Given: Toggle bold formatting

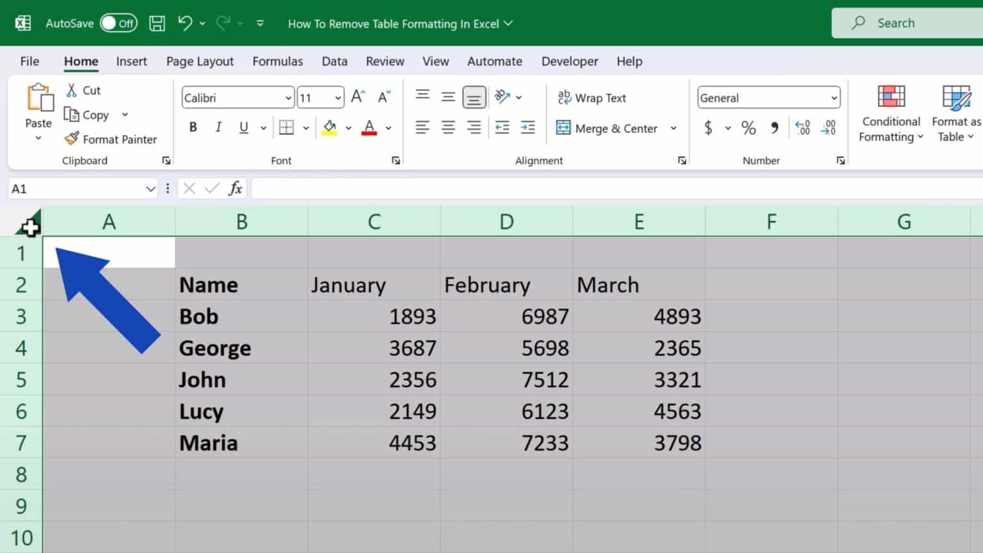Looking at the screenshot, I should tap(193, 127).
